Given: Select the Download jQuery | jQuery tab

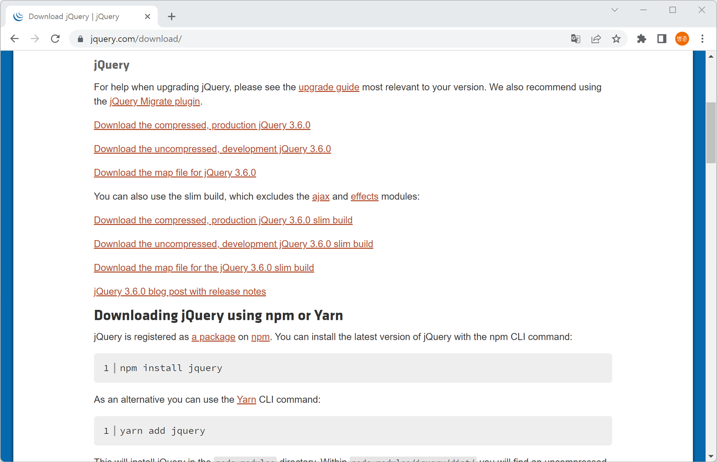Looking at the screenshot, I should (x=82, y=16).
